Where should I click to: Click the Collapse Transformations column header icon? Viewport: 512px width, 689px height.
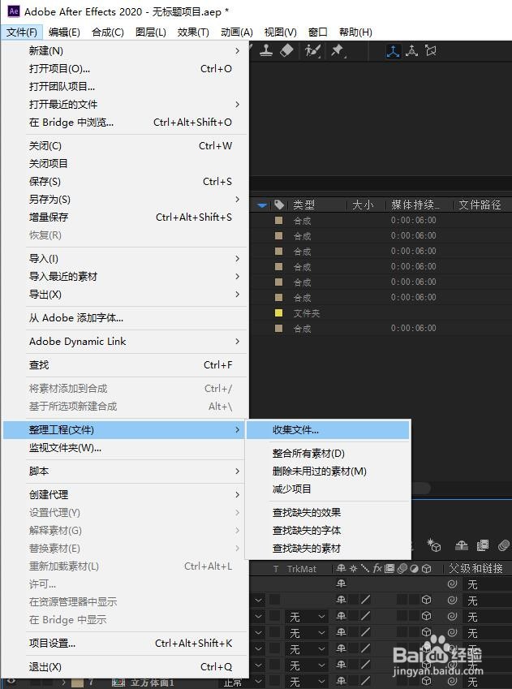point(353,569)
